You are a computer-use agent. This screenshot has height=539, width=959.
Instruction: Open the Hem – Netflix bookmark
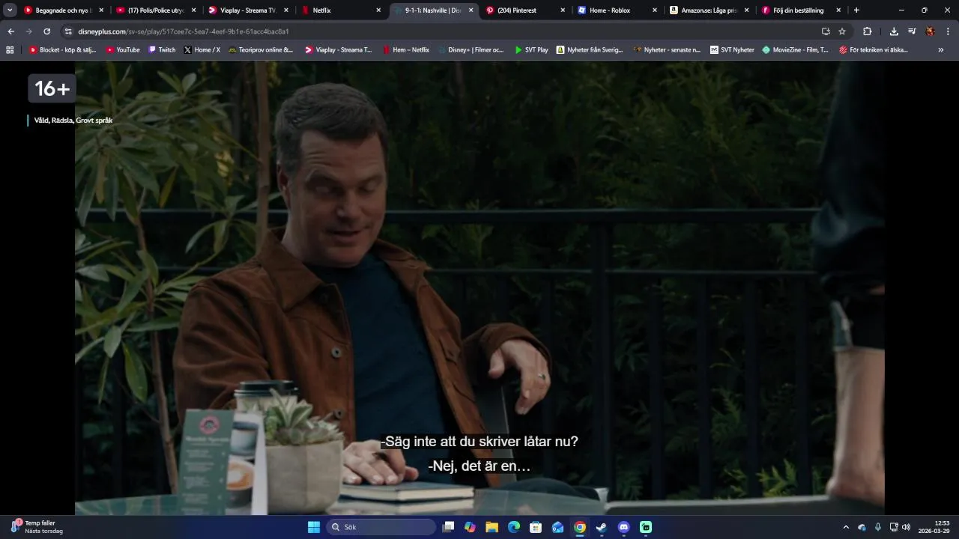point(406,49)
